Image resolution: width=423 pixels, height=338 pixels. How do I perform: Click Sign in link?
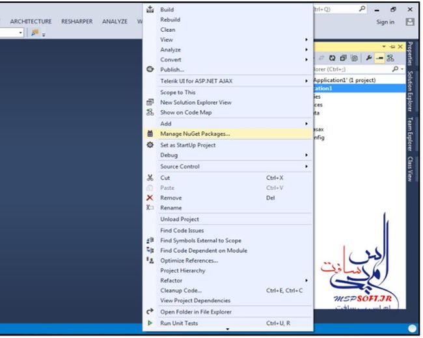[x=385, y=22]
